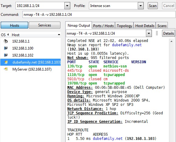Screen dimensions: 176x142
Task: Click the OS icon beside 192.168.1.102
Action: click(x=5, y=55)
